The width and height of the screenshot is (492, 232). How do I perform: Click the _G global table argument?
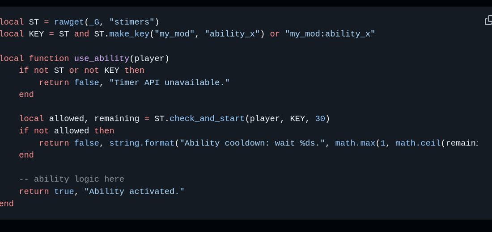[x=94, y=22]
